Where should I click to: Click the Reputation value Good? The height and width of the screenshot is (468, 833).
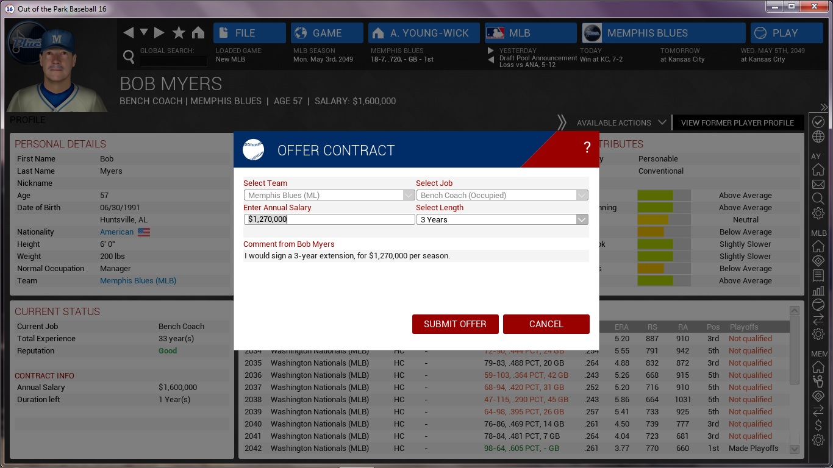coord(168,351)
